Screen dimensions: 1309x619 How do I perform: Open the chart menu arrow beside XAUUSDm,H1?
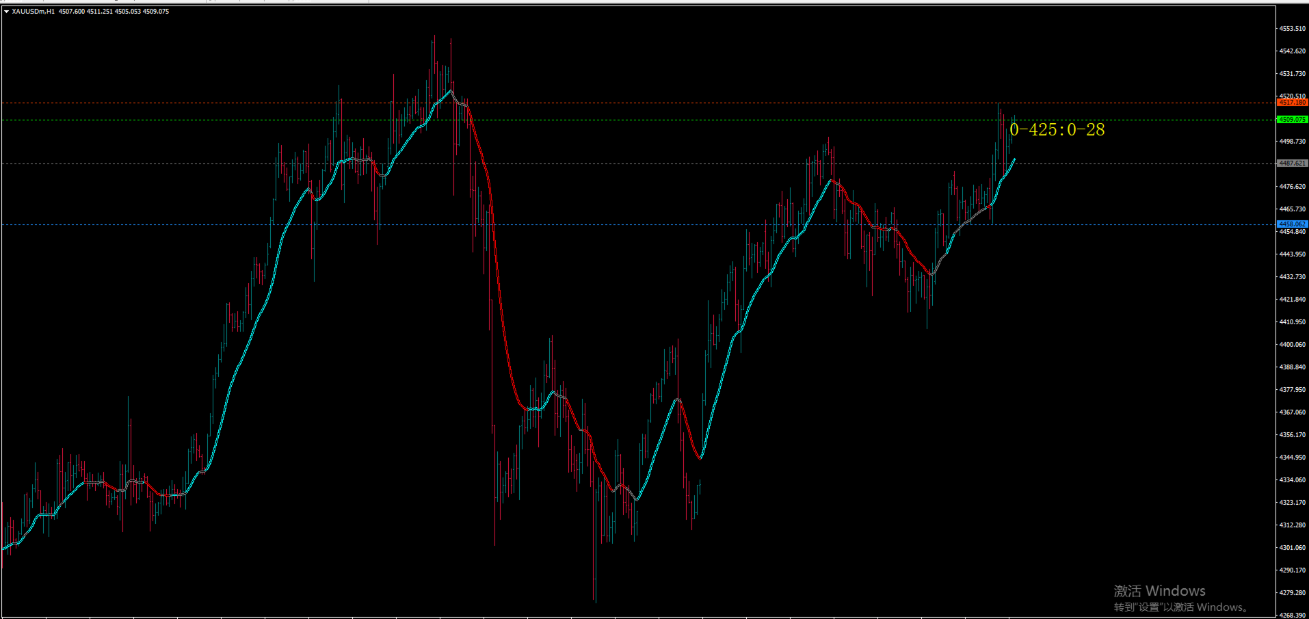pos(7,12)
